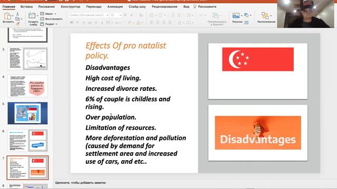Select slide 5 thumbnail

tap(27, 113)
